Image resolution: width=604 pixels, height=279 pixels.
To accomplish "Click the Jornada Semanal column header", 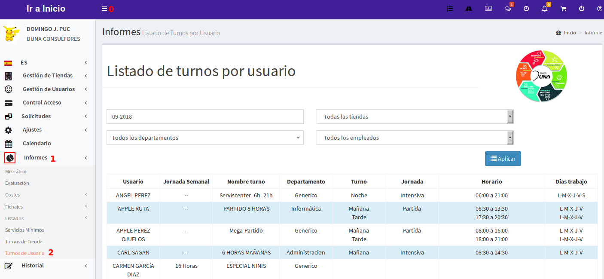I will coord(186,181).
